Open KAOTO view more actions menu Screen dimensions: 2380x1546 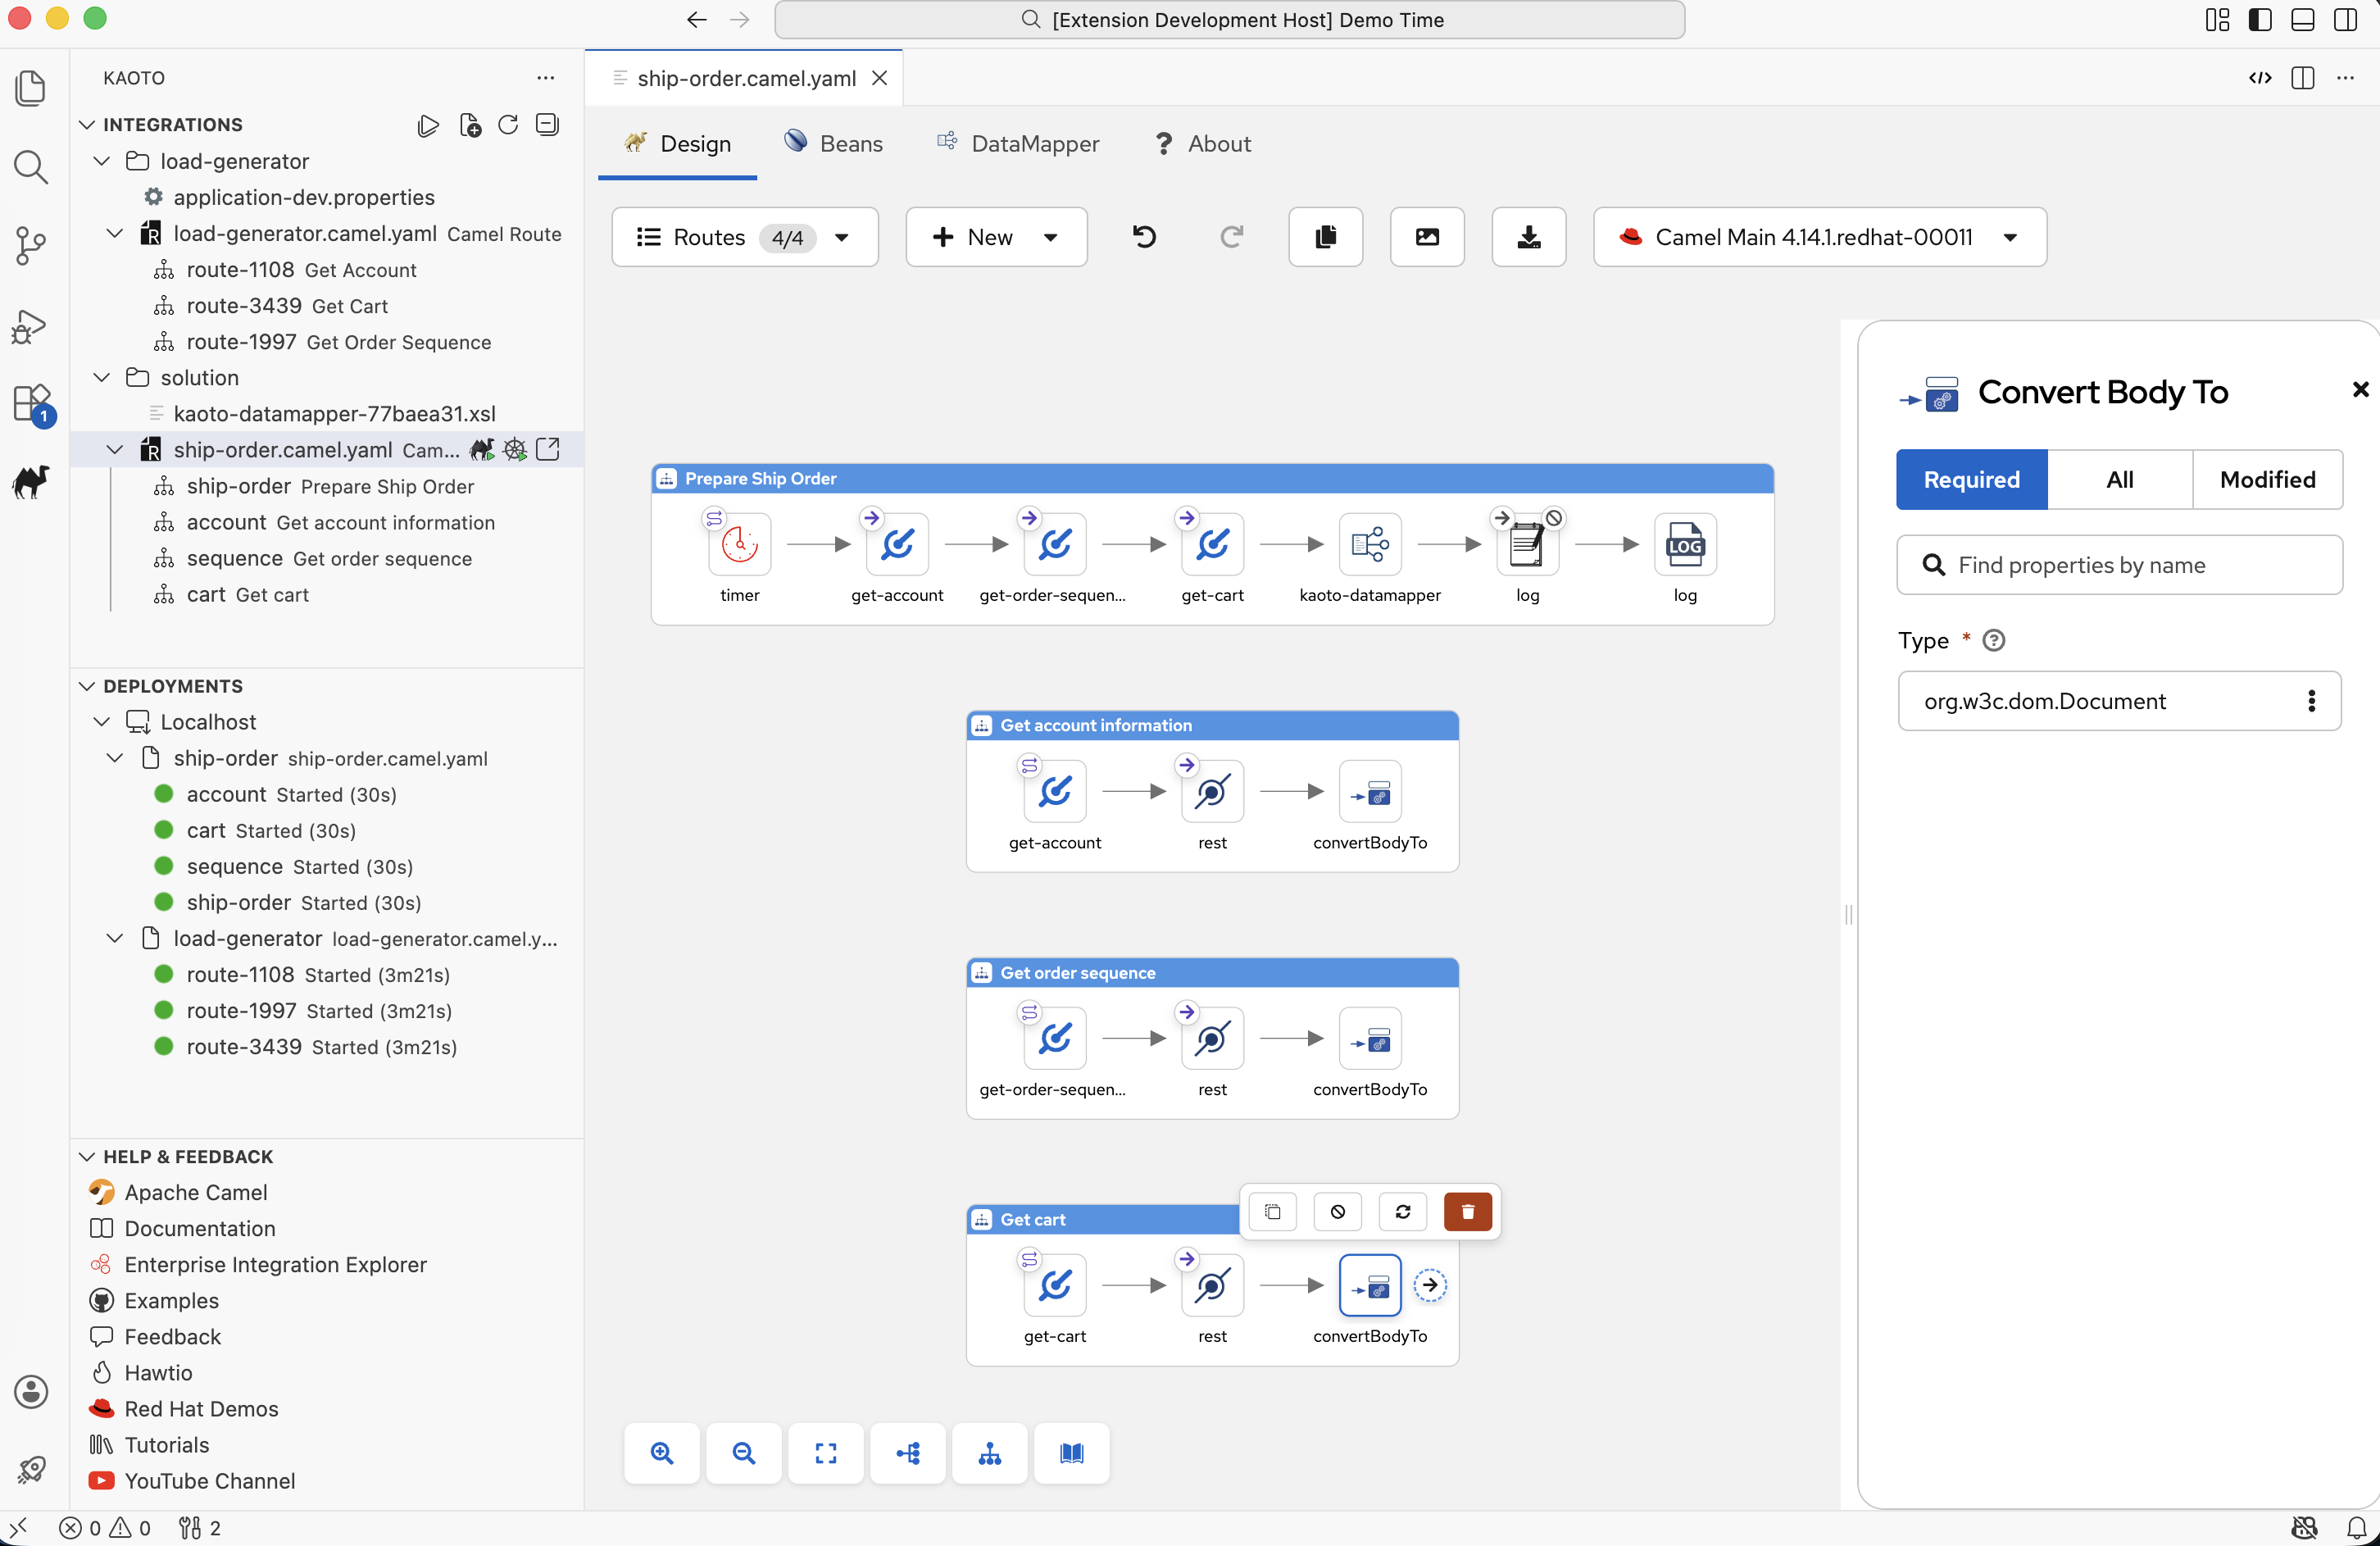point(545,78)
